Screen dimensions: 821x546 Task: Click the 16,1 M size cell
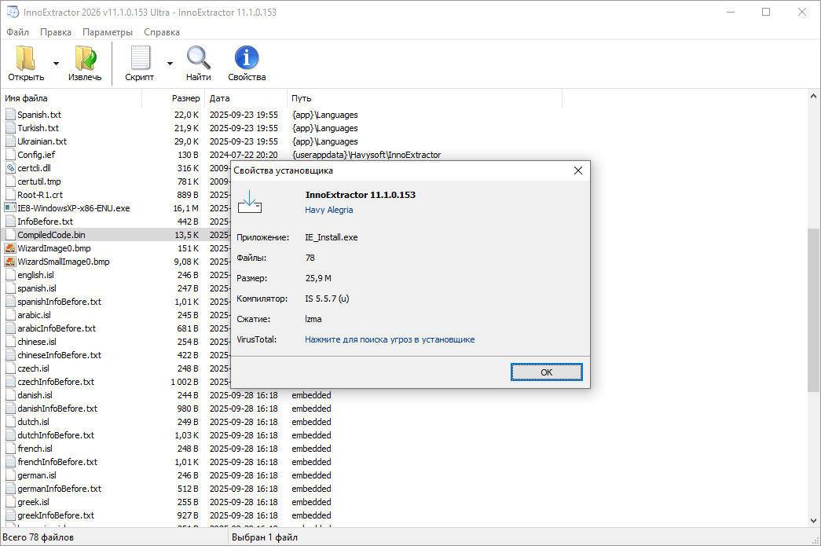click(186, 208)
